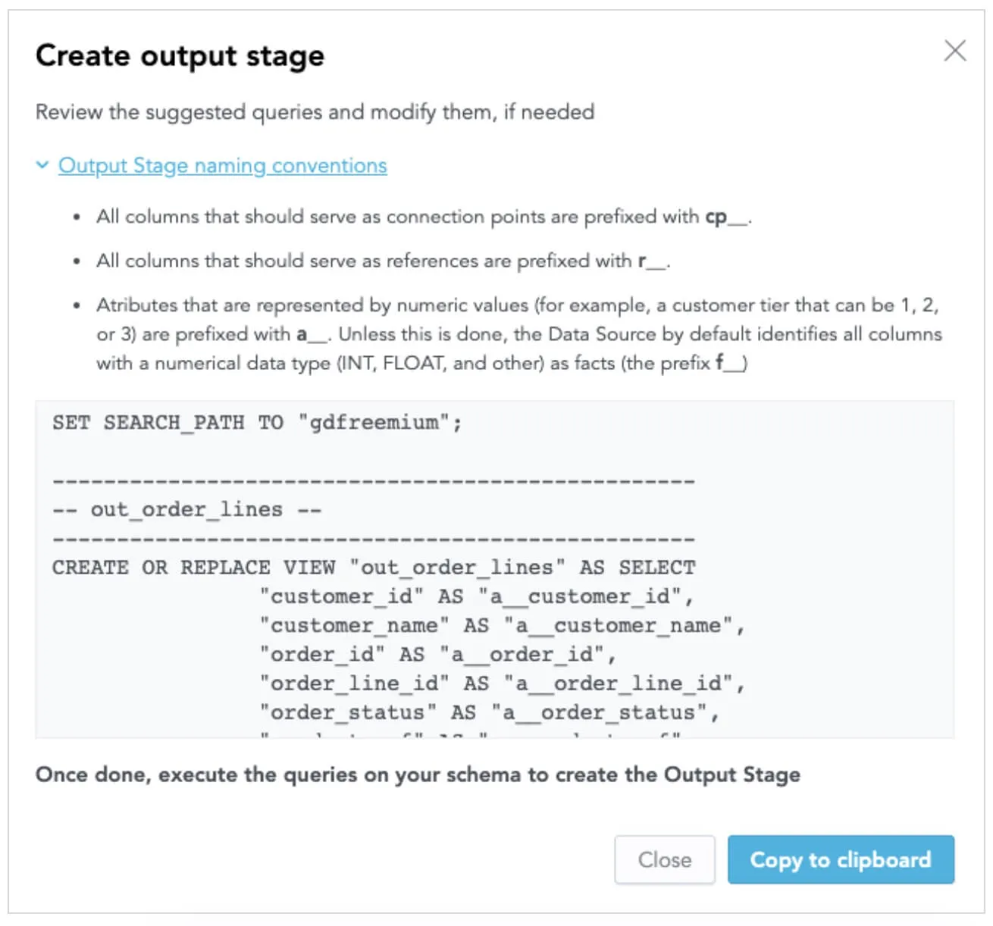Open the Output Stage naming conventions link

pyautogui.click(x=222, y=165)
